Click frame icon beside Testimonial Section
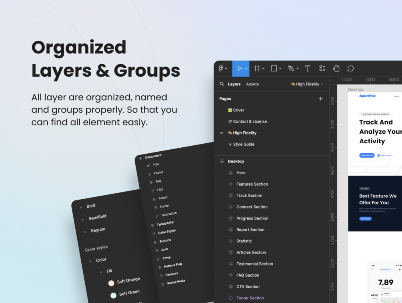 (x=231, y=264)
